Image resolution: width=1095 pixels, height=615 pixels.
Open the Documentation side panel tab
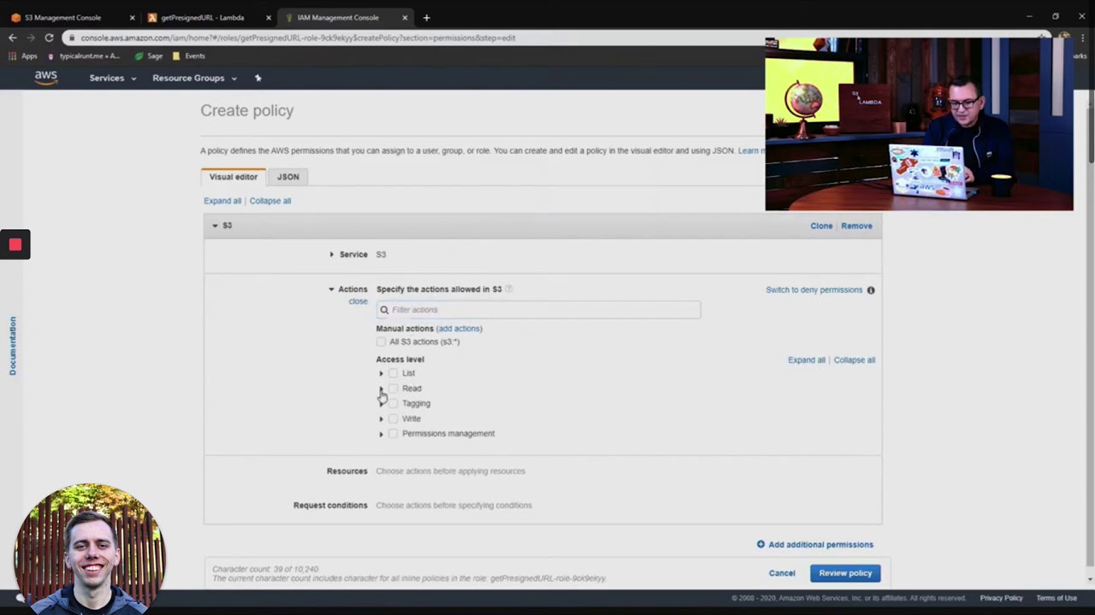click(13, 346)
